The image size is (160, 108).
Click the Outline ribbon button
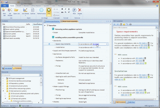tap(33, 11)
